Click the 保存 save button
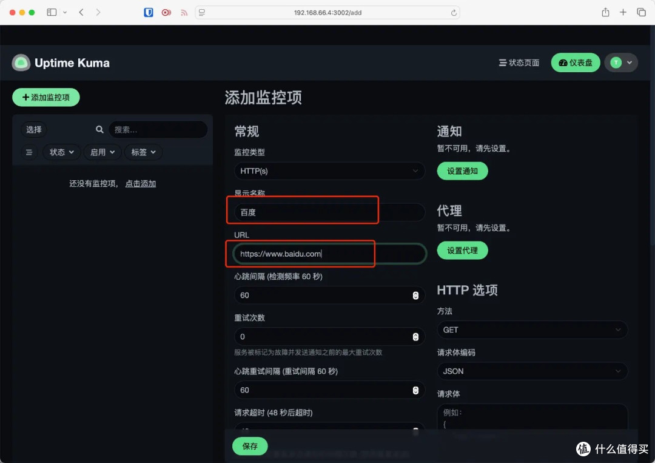 pyautogui.click(x=250, y=446)
